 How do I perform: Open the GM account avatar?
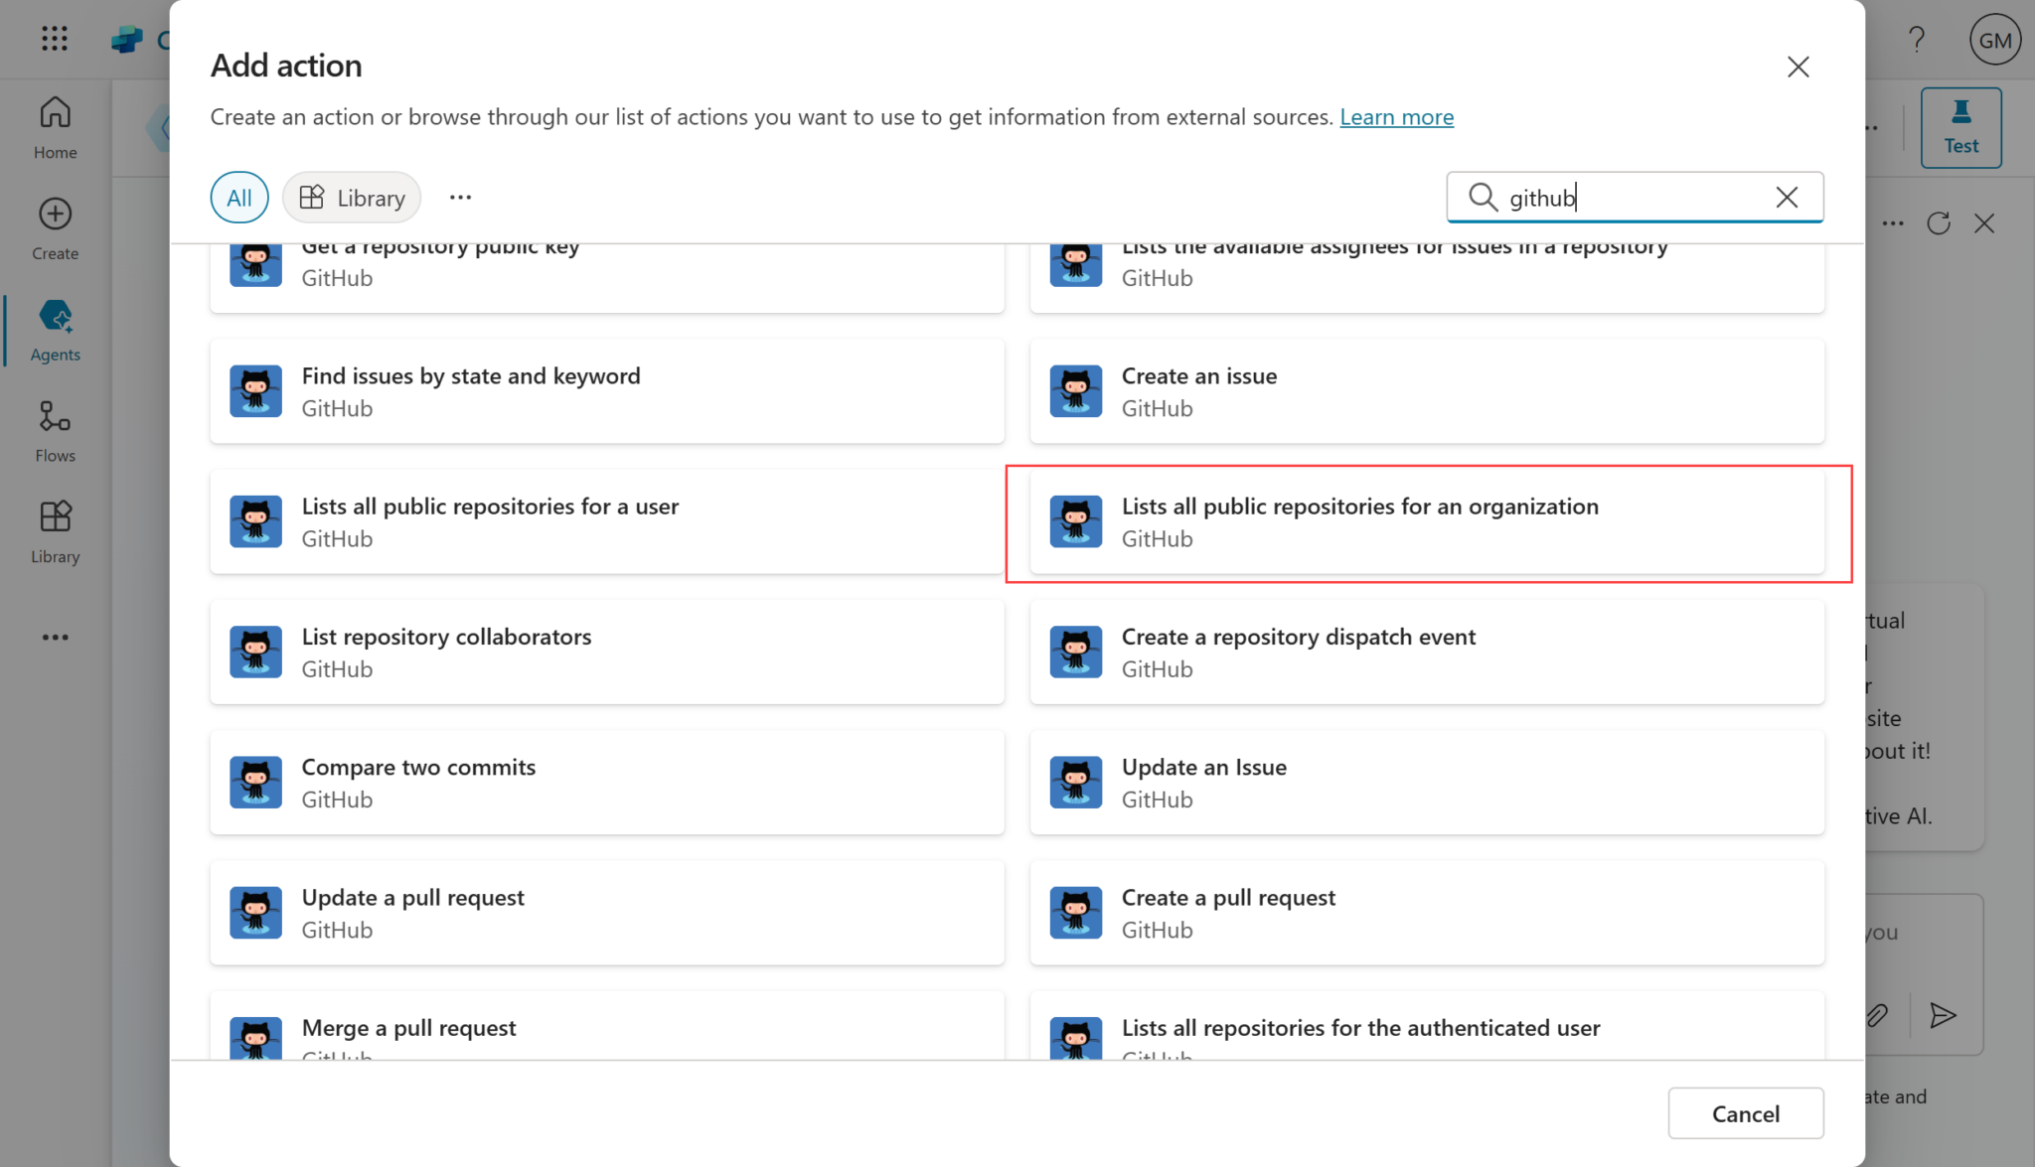1994,40
